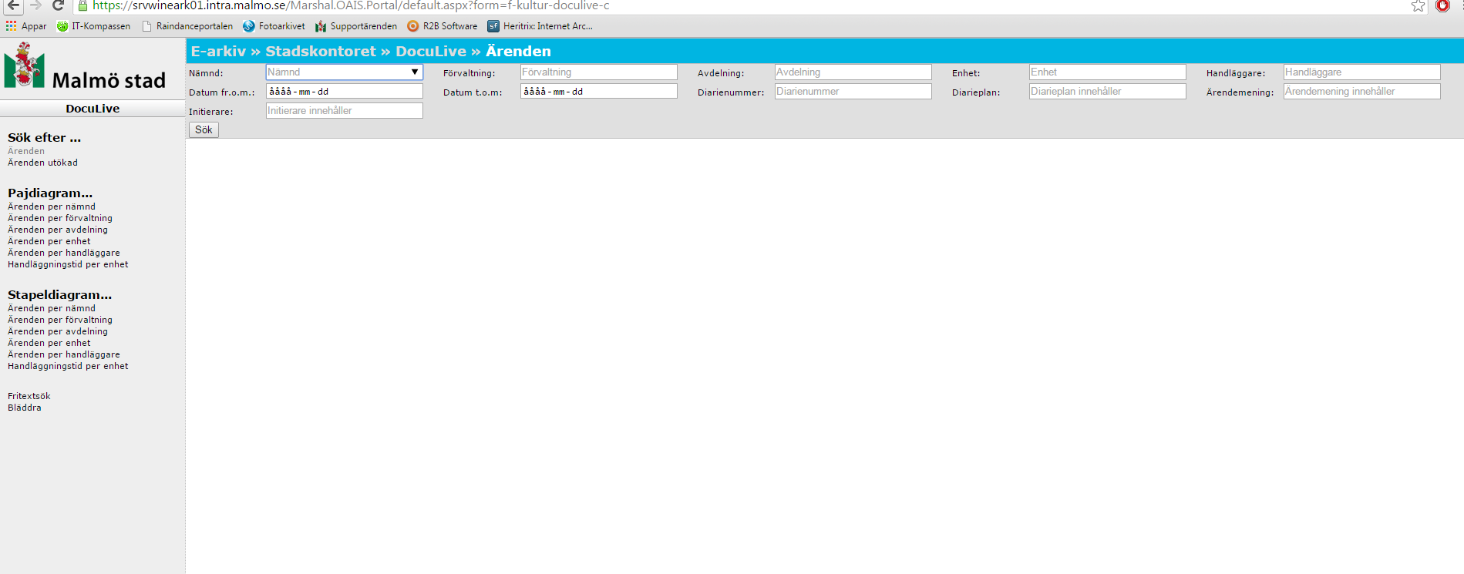The width and height of the screenshot is (1464, 574).
Task: Open Stapeldiagram Ärenden per avdelning
Action: tap(58, 331)
